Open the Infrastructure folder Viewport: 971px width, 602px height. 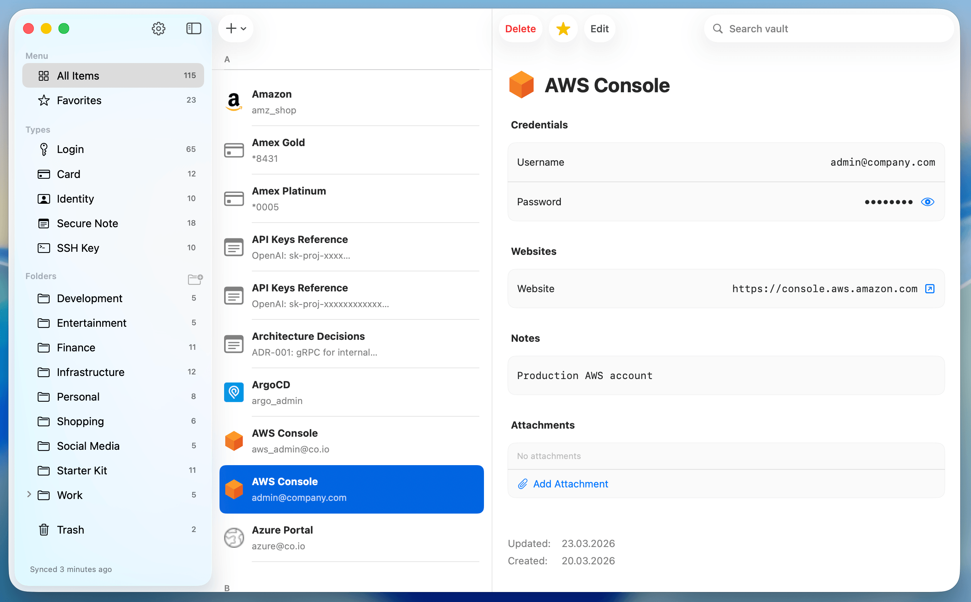pos(113,372)
